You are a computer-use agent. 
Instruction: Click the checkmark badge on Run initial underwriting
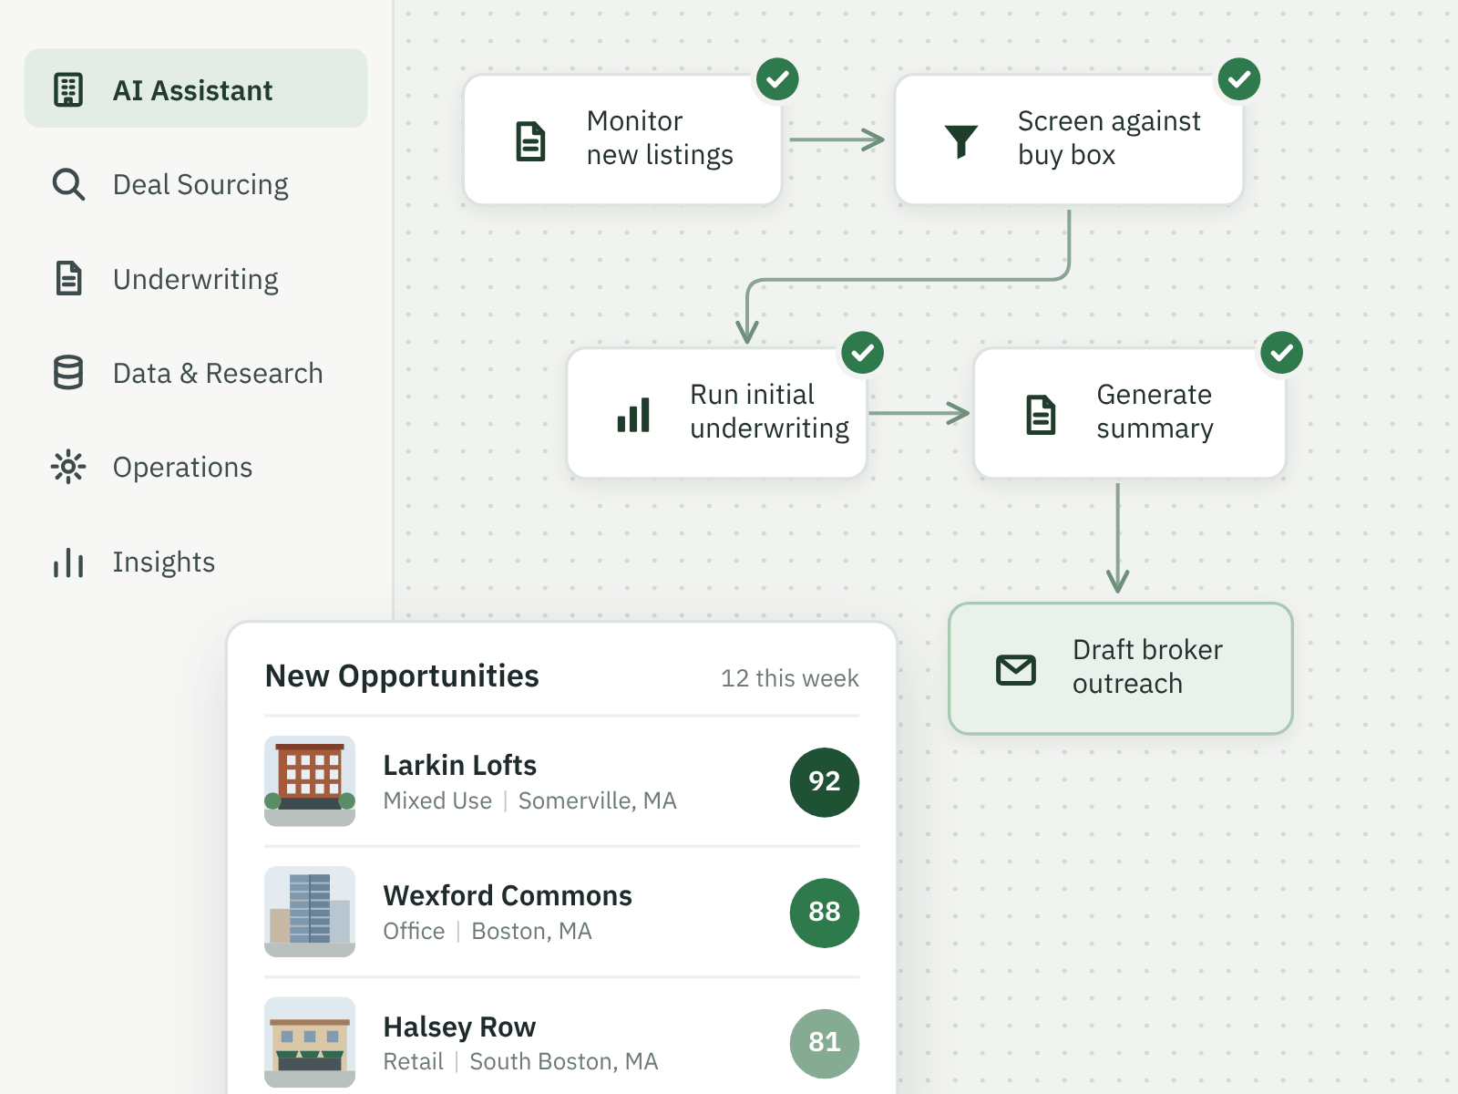[862, 353]
